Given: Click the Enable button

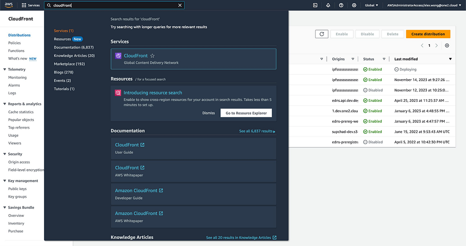Looking at the screenshot, I should [342, 34].
